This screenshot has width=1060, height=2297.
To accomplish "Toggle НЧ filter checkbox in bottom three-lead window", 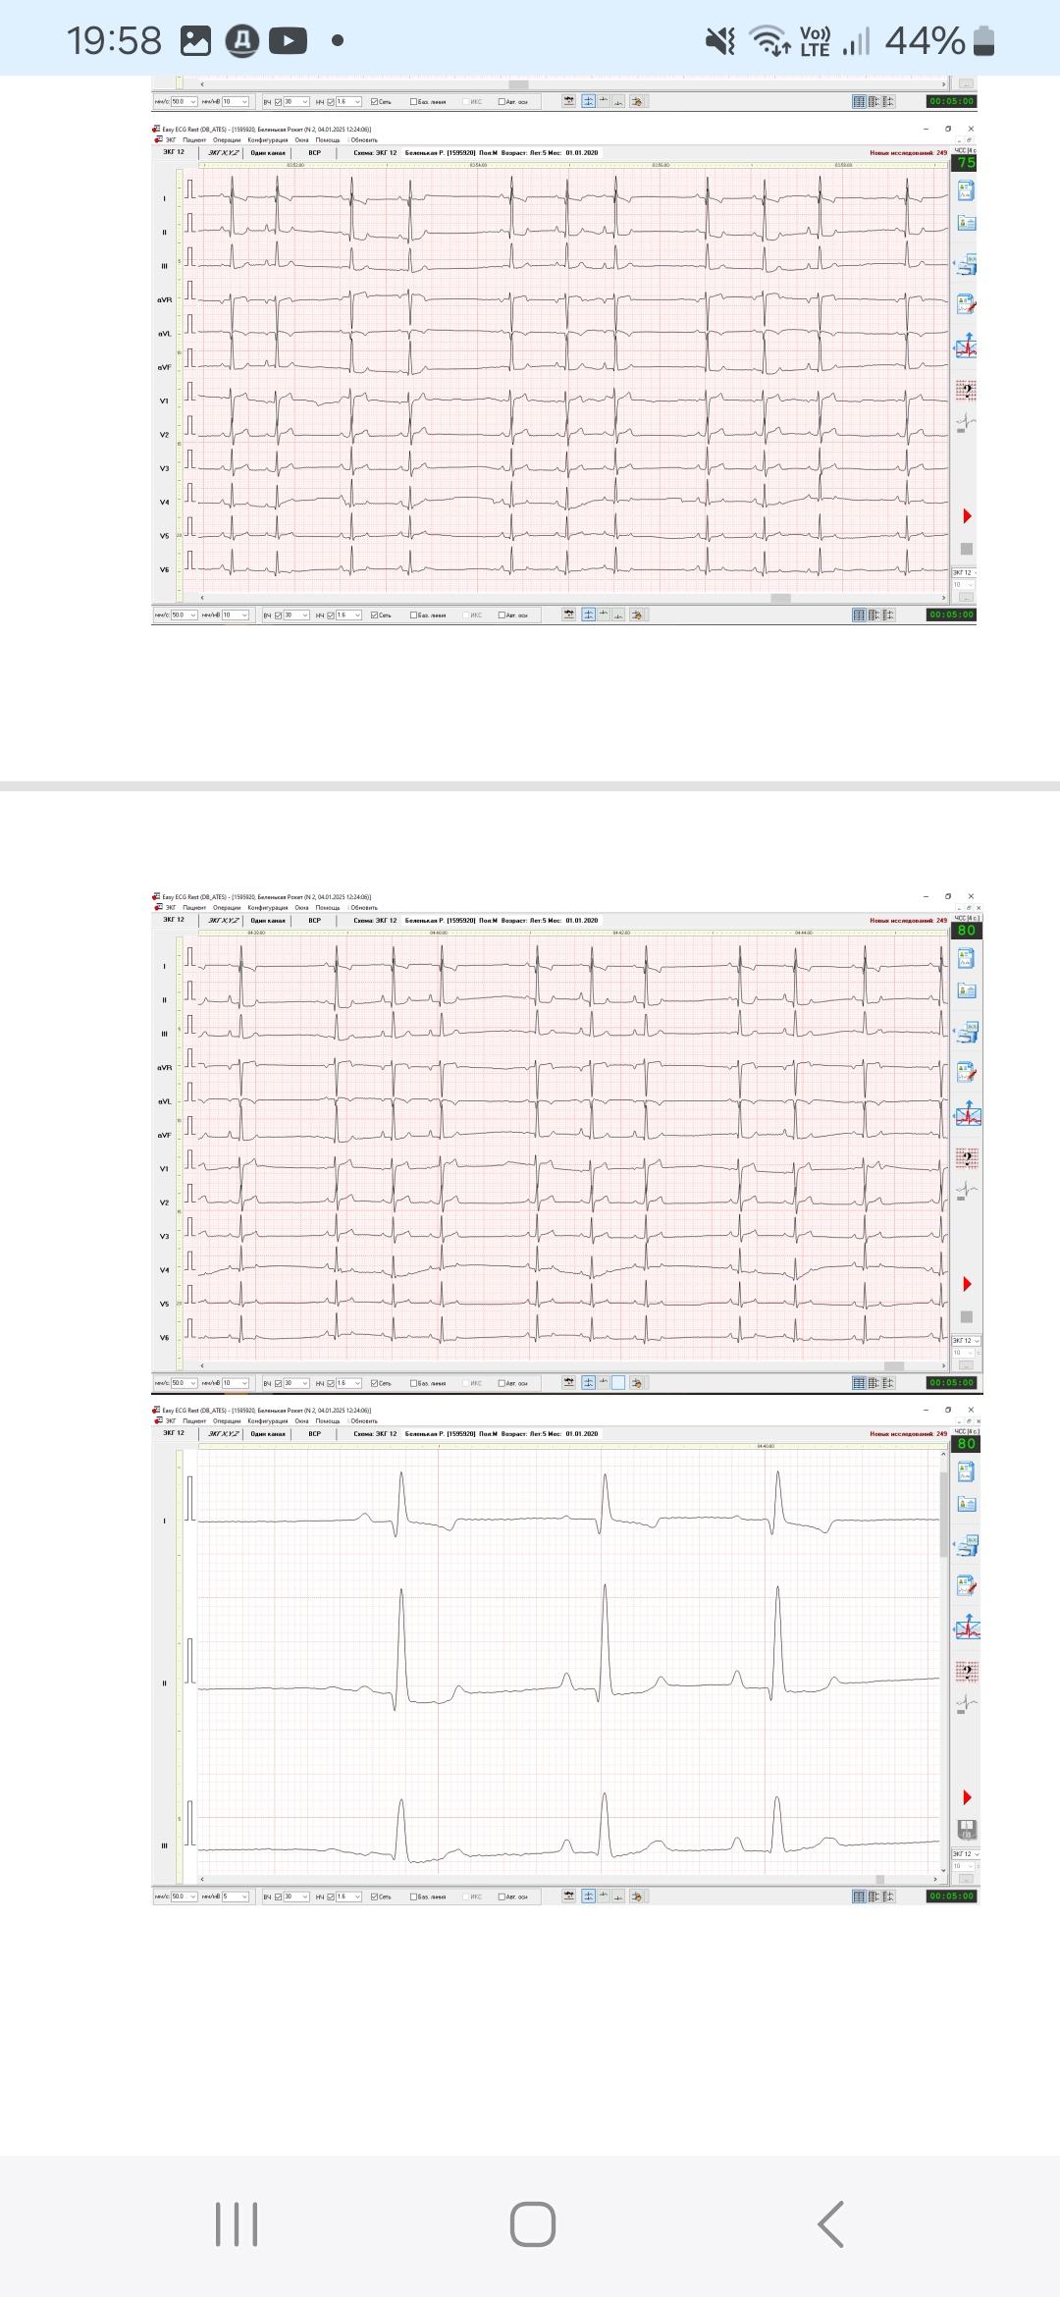I will tap(331, 1896).
